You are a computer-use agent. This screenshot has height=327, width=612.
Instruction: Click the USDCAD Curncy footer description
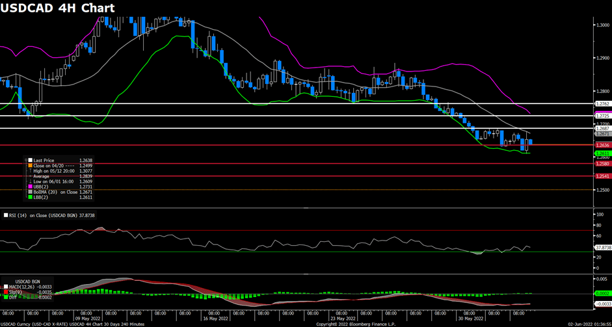tap(72, 324)
